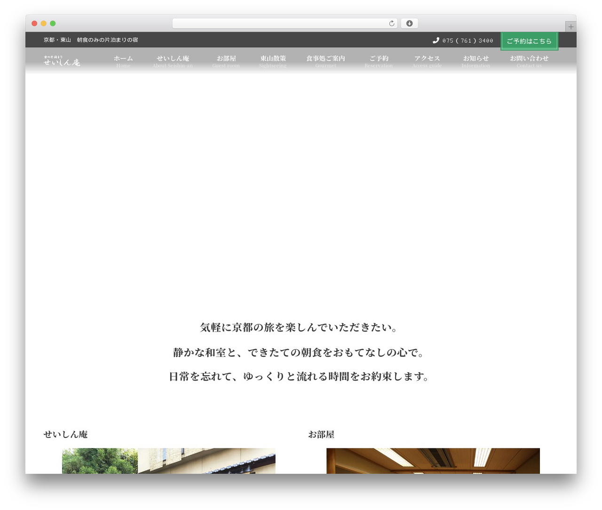Viewport: 602px width, 510px height.
Task: Maximize the window with green button
Action: click(53, 24)
